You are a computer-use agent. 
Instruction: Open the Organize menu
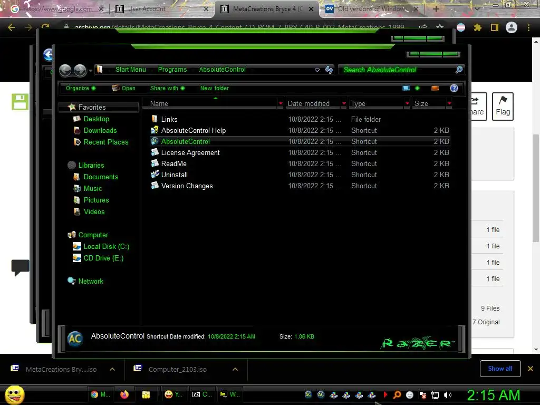(x=81, y=88)
